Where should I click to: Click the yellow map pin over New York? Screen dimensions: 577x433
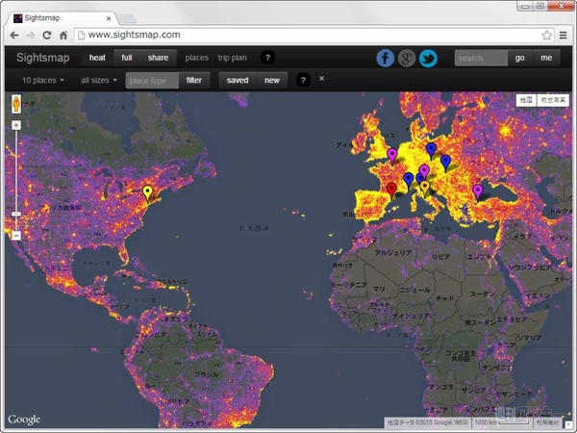point(147,192)
